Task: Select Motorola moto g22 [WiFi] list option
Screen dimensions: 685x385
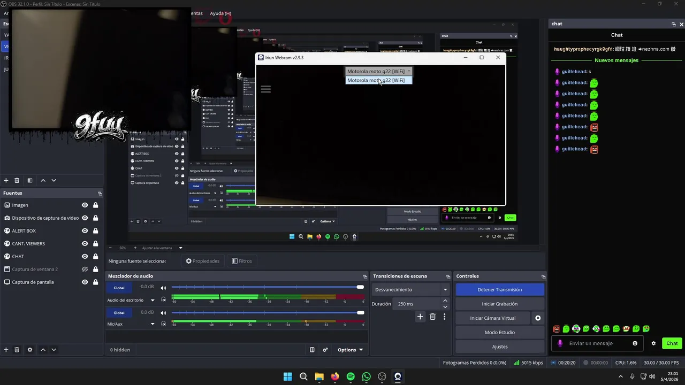Action: [378, 80]
